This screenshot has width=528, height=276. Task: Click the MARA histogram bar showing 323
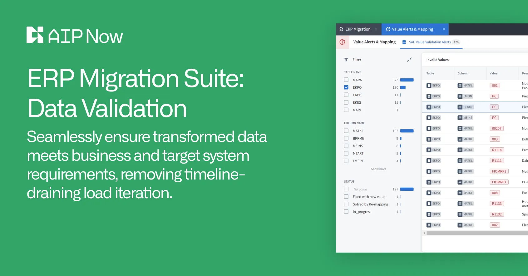407,80
